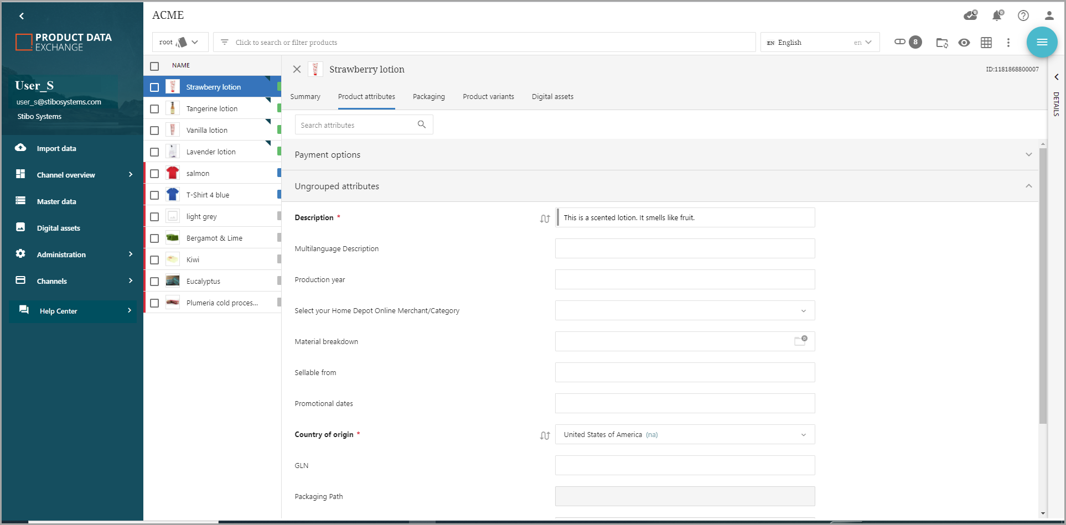Screen dimensions: 1066x525
Task: Click the search magnifier in attributes box
Action: [421, 124]
